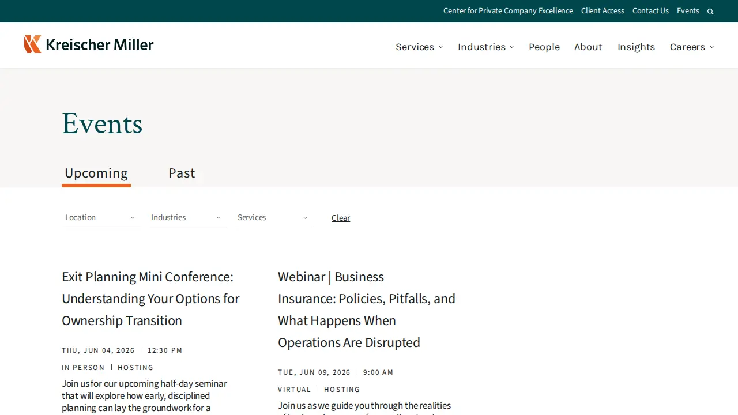Switch to the Upcoming events tab

96,173
